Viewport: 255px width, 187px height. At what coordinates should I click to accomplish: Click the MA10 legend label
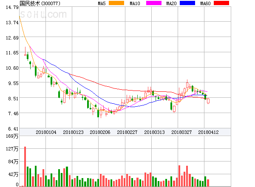coord(135,3)
